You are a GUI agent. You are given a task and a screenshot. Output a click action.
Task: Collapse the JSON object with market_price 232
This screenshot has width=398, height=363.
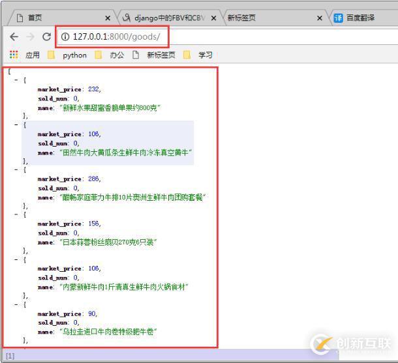click(16, 80)
